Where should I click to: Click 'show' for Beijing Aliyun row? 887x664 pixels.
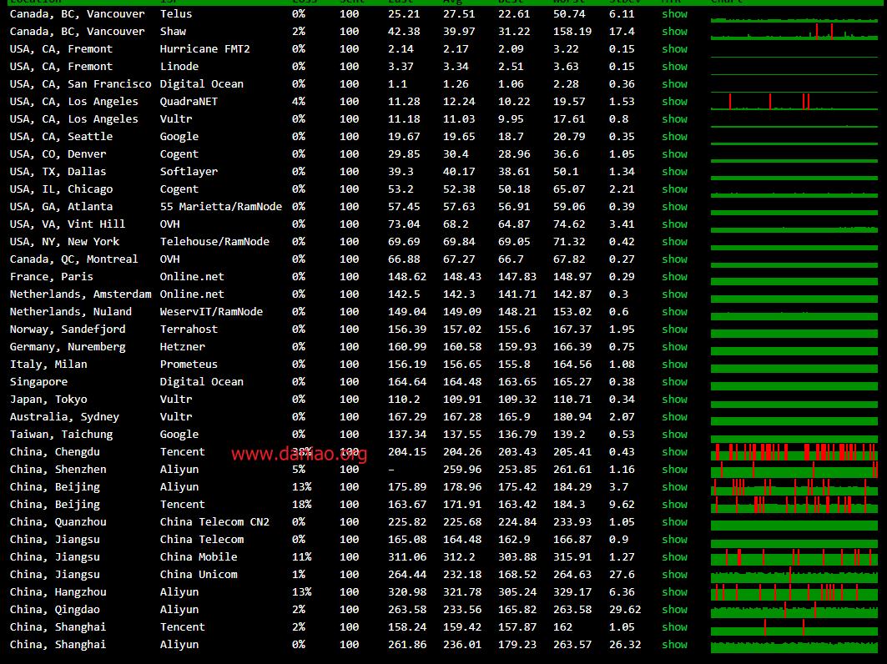674,487
